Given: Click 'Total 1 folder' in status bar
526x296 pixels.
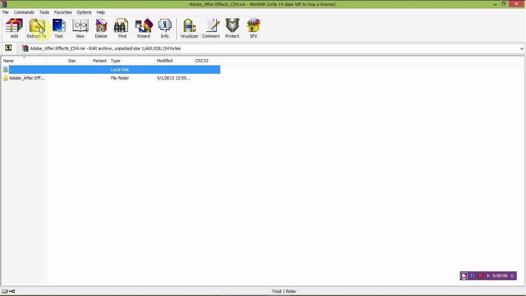Looking at the screenshot, I should (284, 291).
